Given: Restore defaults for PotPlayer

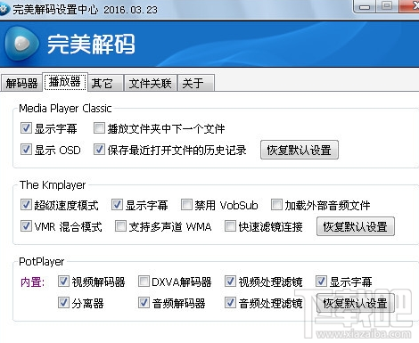Looking at the screenshot, I should pyautogui.click(x=356, y=303).
